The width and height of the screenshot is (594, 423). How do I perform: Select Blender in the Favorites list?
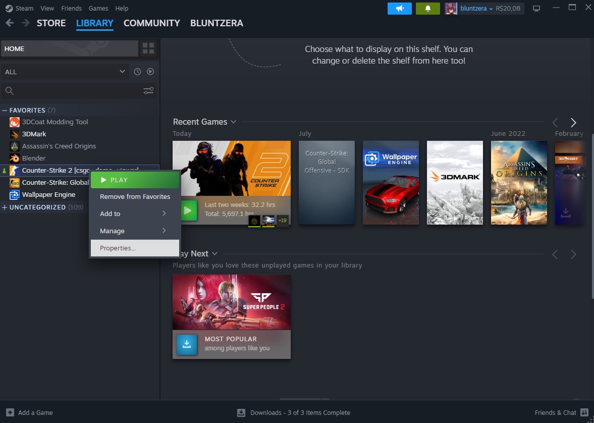pyautogui.click(x=34, y=158)
